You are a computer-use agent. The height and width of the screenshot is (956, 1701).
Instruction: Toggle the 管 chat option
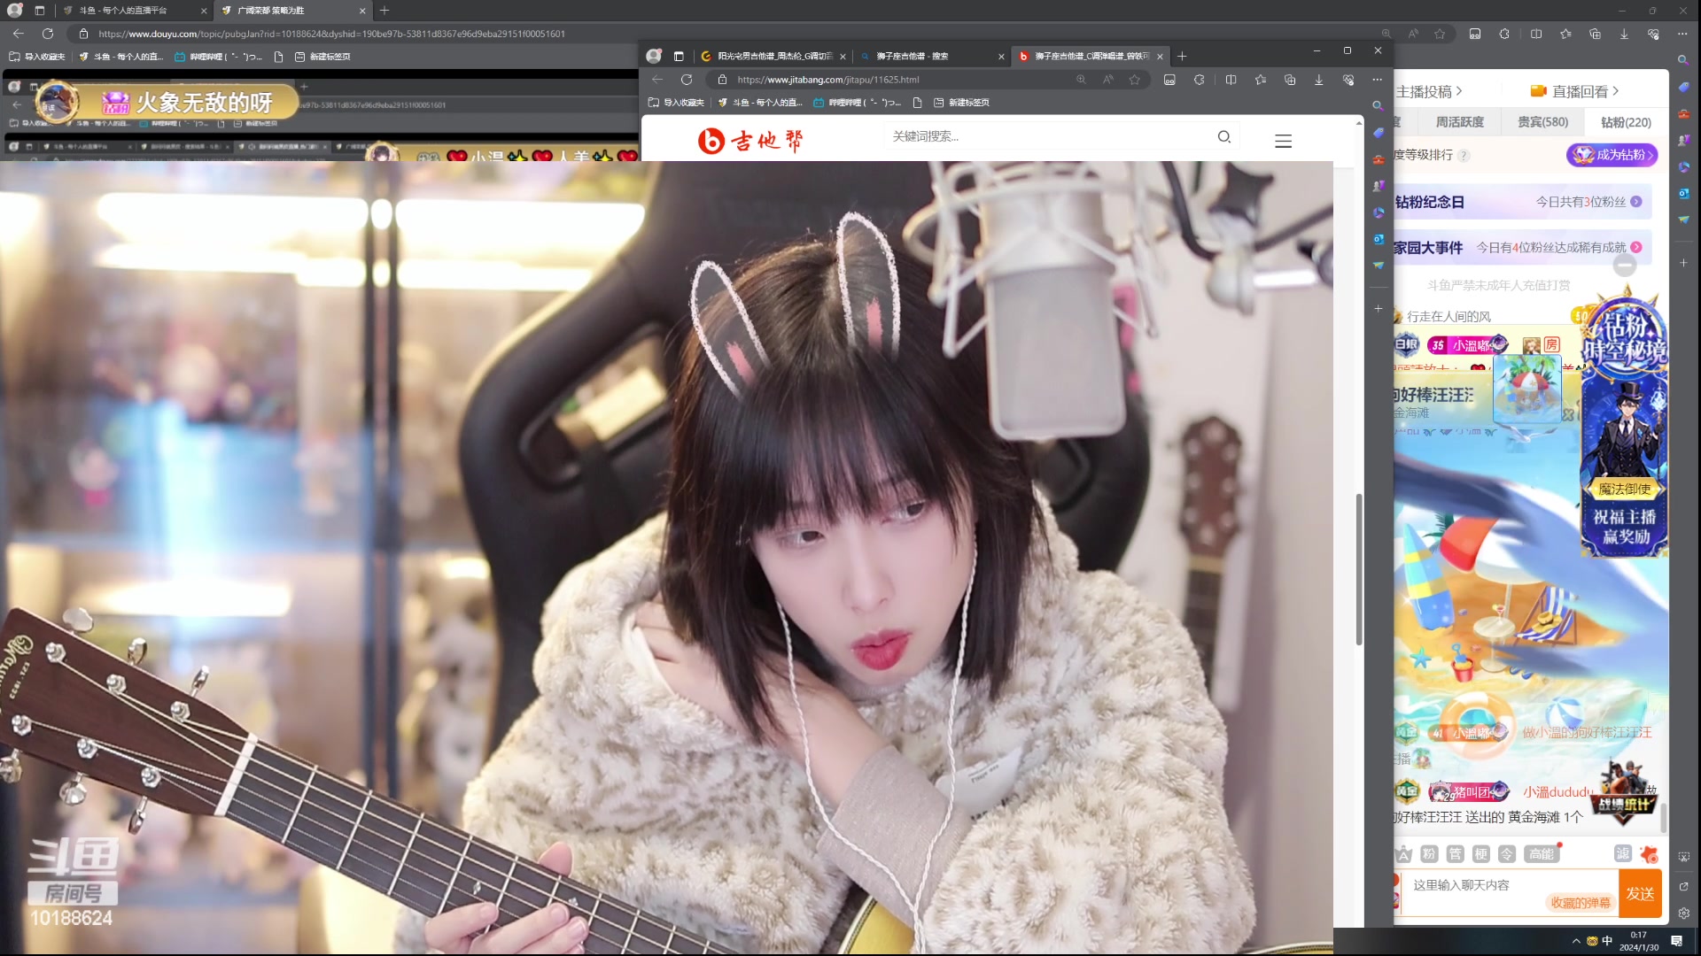(x=1455, y=853)
